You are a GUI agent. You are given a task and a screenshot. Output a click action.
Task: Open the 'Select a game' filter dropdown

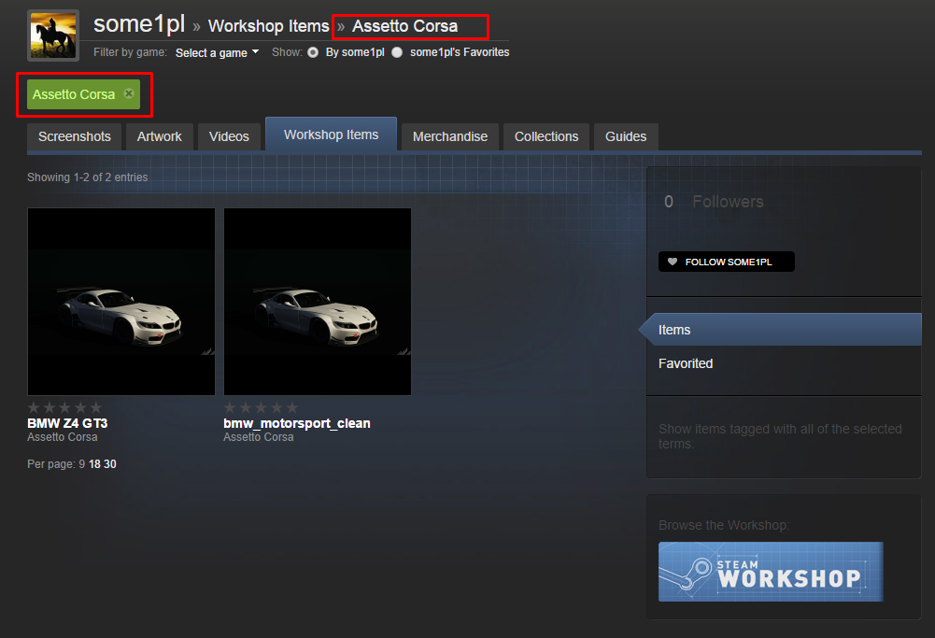217,52
